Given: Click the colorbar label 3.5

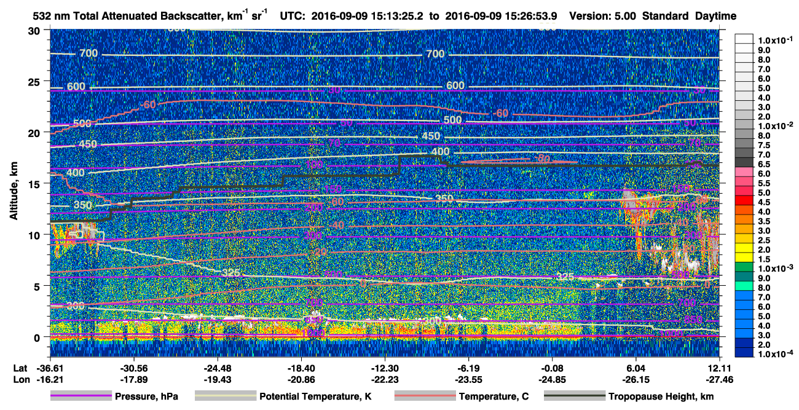Looking at the screenshot, I should (763, 221).
